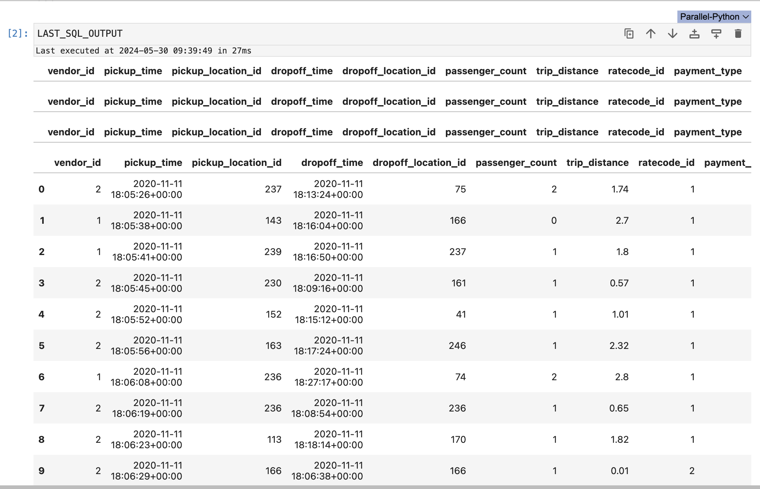This screenshot has height=489, width=760.
Task: Select row index 9
Action: click(x=41, y=471)
